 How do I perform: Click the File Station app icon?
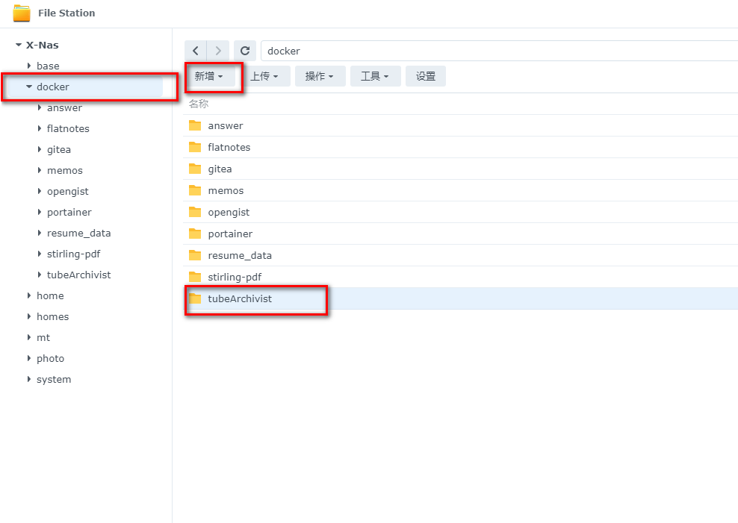click(x=22, y=13)
